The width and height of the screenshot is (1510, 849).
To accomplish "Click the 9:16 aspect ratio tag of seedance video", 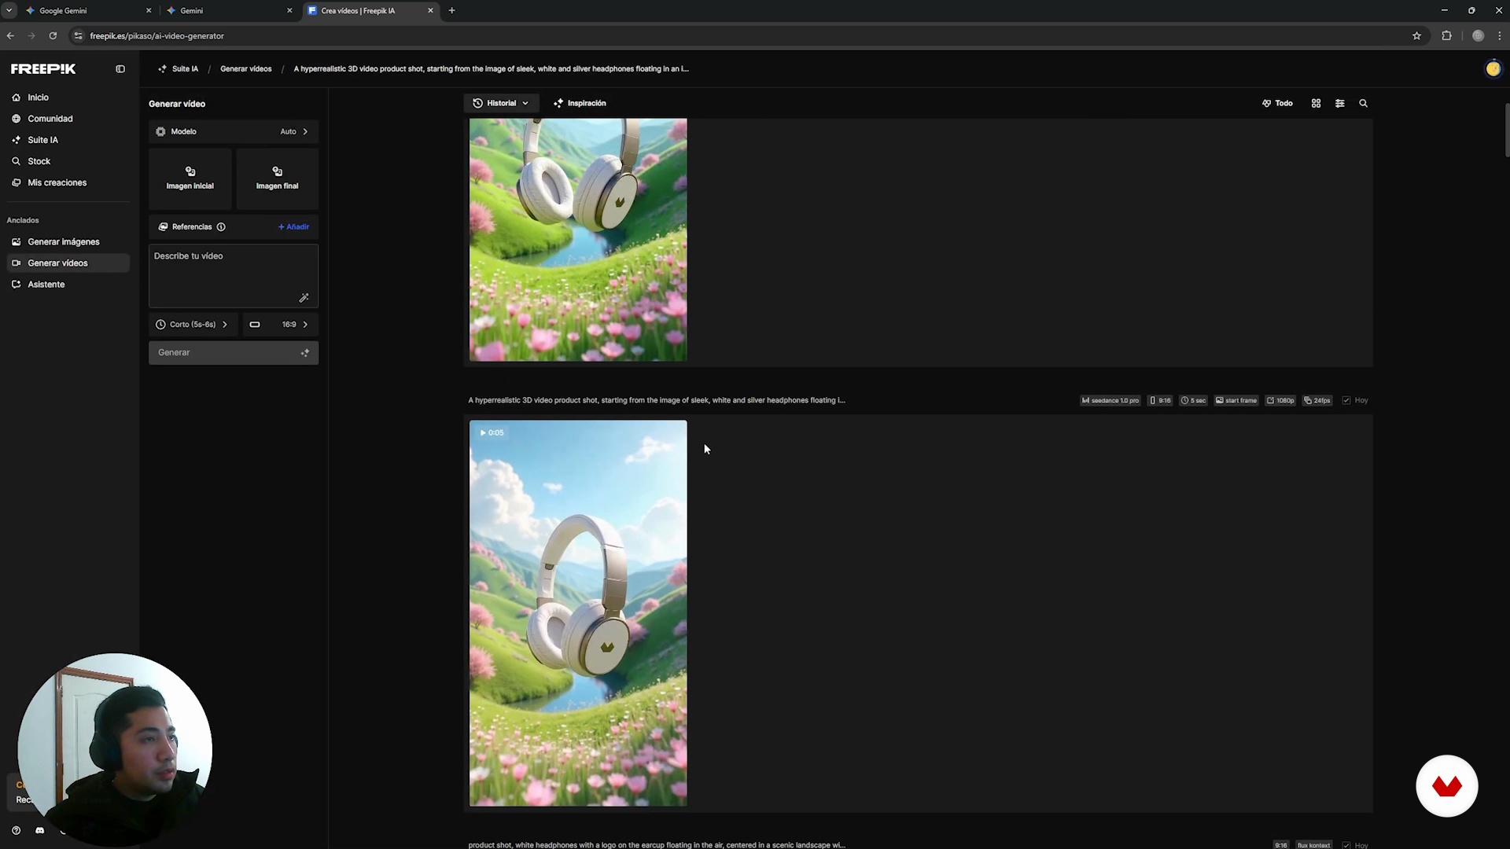I will (1160, 401).
